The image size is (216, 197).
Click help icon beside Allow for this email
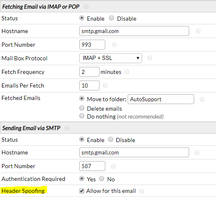[x=142, y=191]
